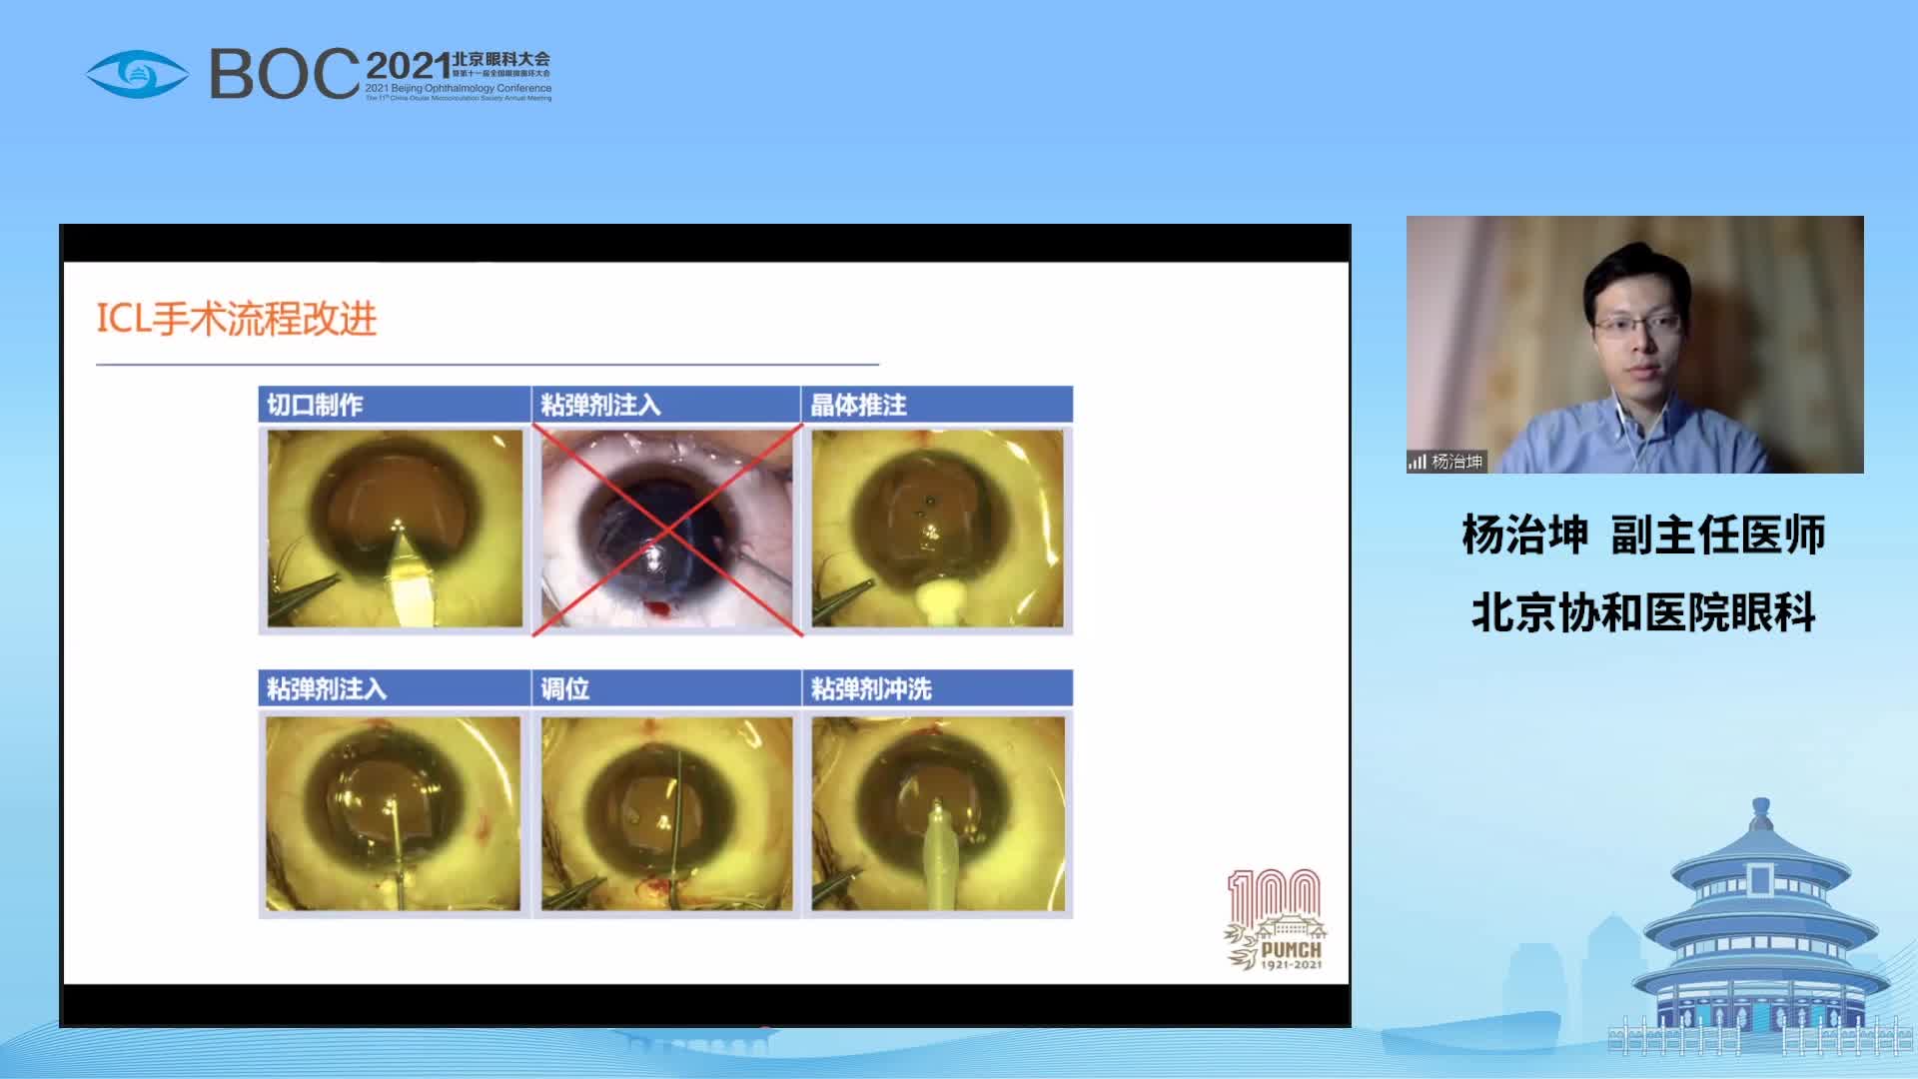The image size is (1918, 1079).
Task: Select the 调位 surgery image
Action: click(666, 812)
